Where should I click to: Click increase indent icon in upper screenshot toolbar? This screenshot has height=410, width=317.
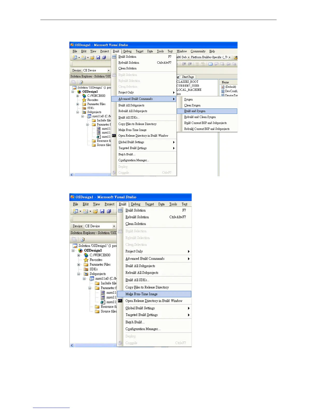(x=190, y=64)
